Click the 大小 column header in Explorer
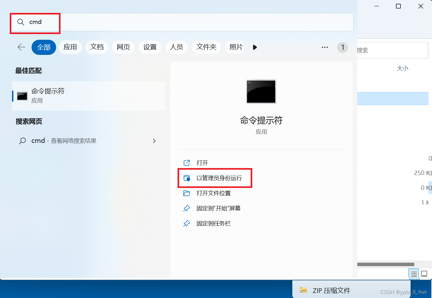This screenshot has width=432, height=298. 402,68
